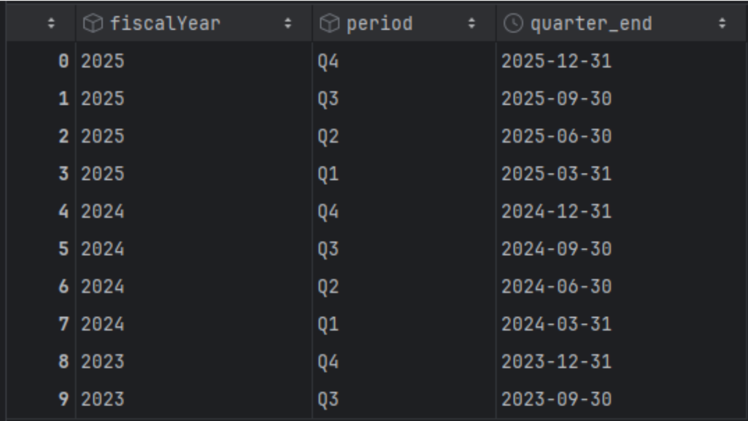The image size is (748, 421).
Task: Click the Q1 cell in row 7
Action: (328, 324)
